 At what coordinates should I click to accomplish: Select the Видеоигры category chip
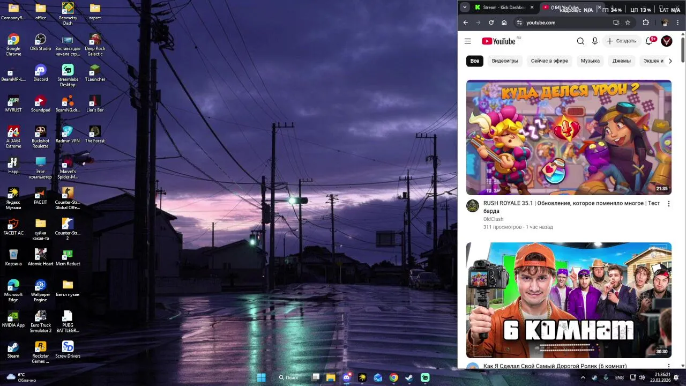(x=505, y=61)
